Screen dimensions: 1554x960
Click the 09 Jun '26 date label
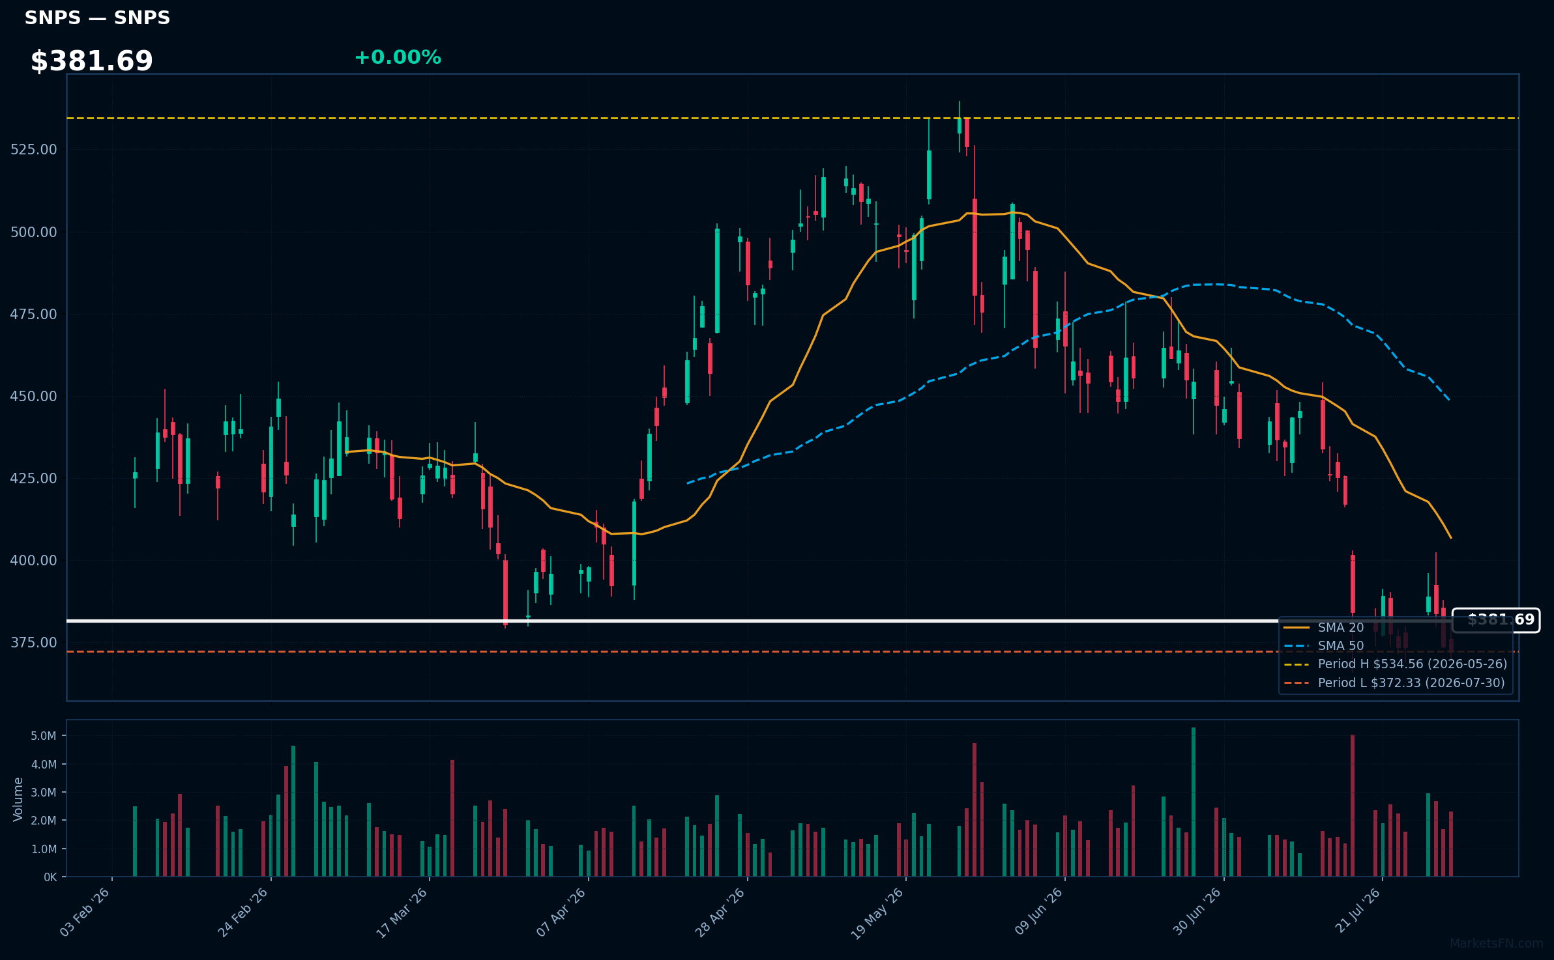[1038, 912]
